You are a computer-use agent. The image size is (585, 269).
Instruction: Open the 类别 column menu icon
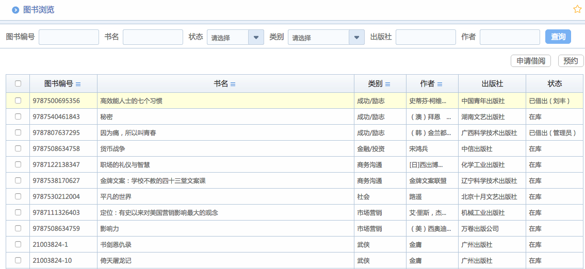[x=387, y=84]
